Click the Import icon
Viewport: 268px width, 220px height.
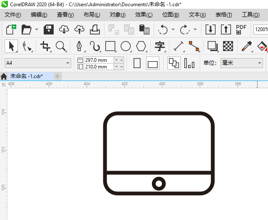[x=211, y=29]
